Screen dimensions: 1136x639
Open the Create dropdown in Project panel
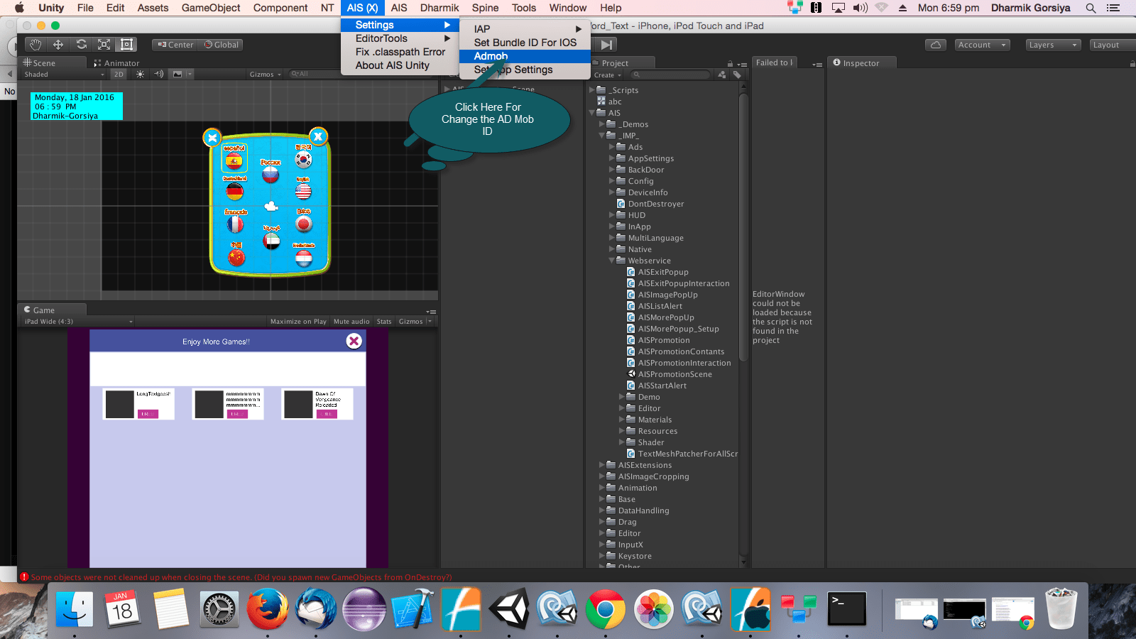click(608, 75)
